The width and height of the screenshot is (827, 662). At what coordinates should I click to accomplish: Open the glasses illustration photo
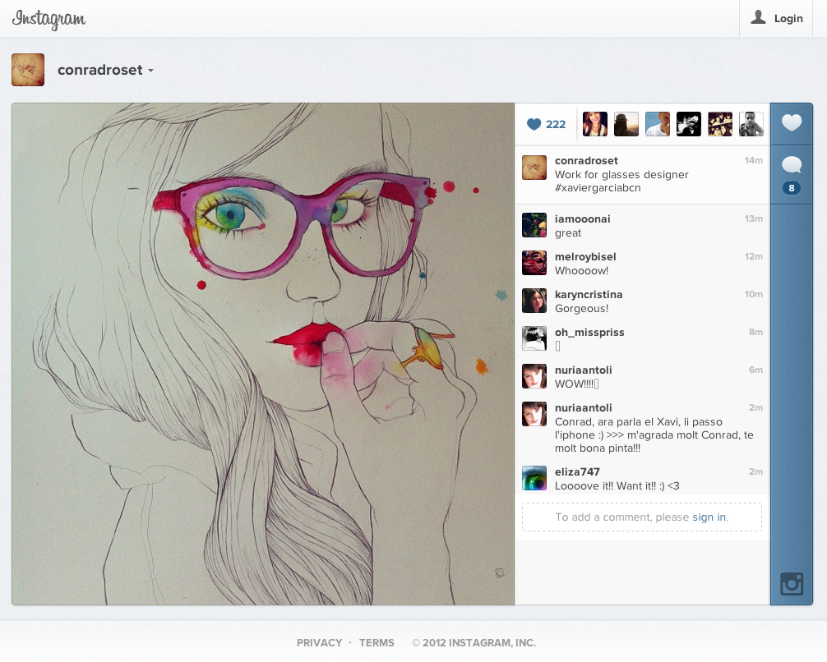pyautogui.click(x=263, y=354)
